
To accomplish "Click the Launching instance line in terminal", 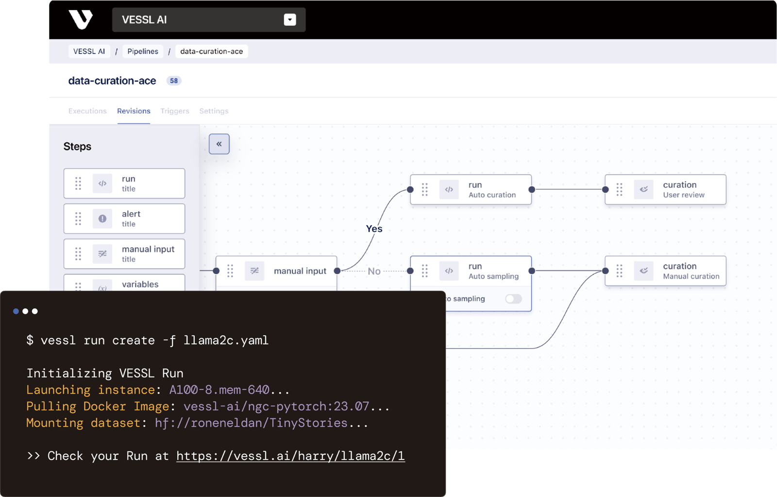I will 158,390.
